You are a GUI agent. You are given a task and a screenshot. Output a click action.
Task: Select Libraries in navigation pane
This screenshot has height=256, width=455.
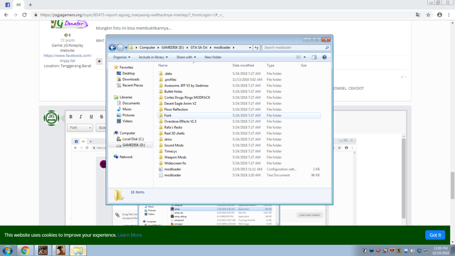[126, 97]
